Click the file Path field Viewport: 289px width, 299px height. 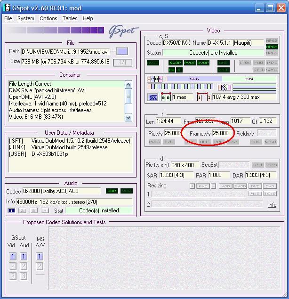coord(65,51)
